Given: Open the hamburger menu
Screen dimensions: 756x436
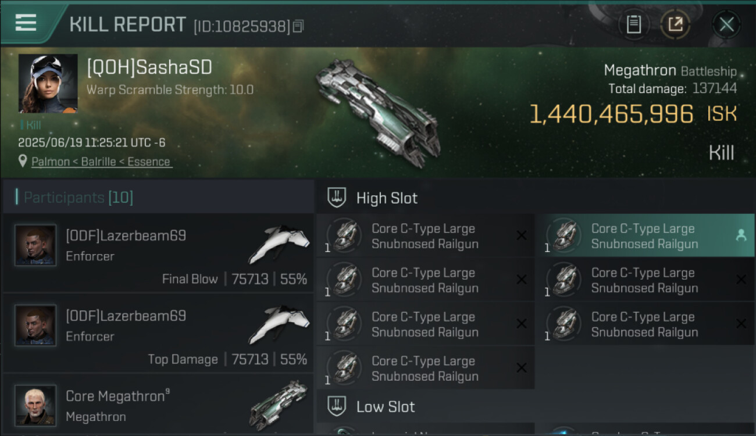Looking at the screenshot, I should [26, 23].
